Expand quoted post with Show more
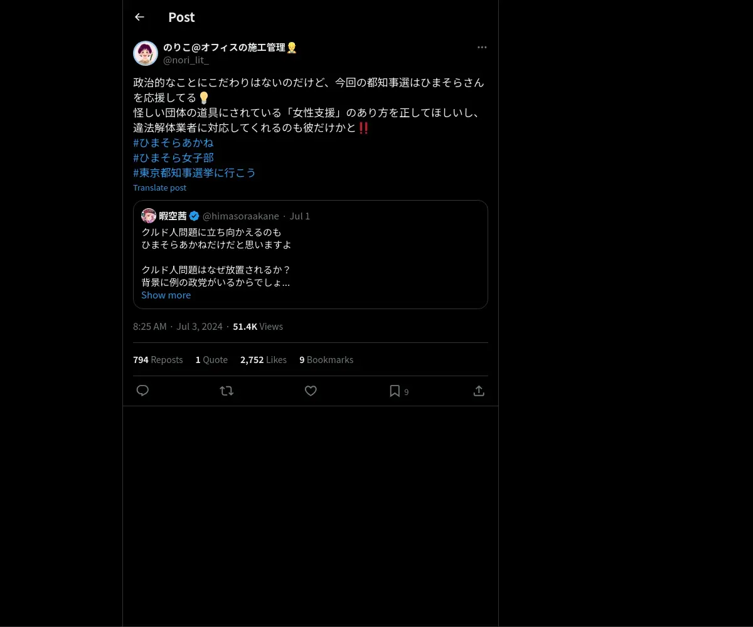This screenshot has height=627, width=753. point(166,295)
